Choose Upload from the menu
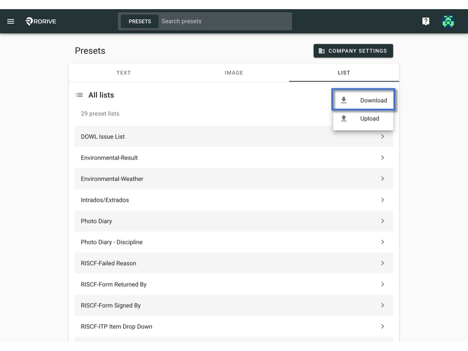 363,118
